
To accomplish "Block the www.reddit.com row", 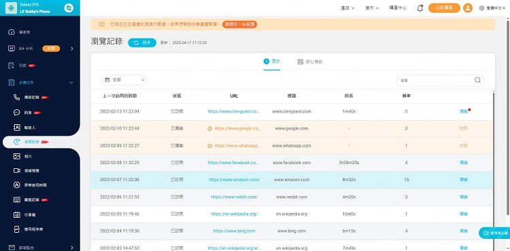I will (x=464, y=197).
